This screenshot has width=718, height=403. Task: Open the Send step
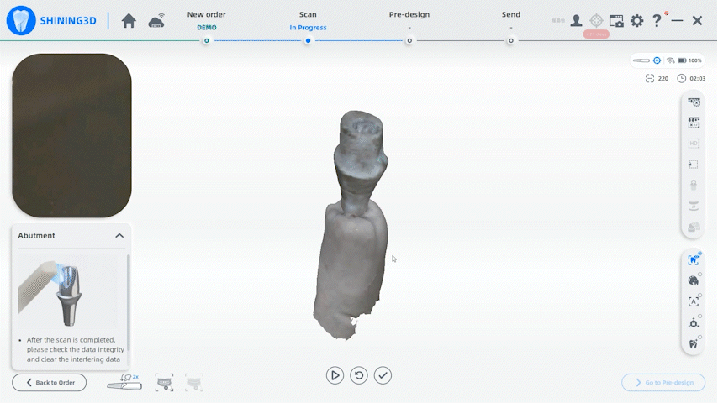pyautogui.click(x=511, y=14)
